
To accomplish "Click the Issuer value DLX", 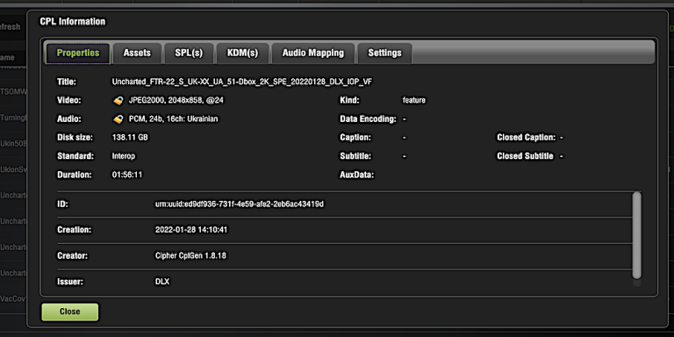I will [162, 282].
